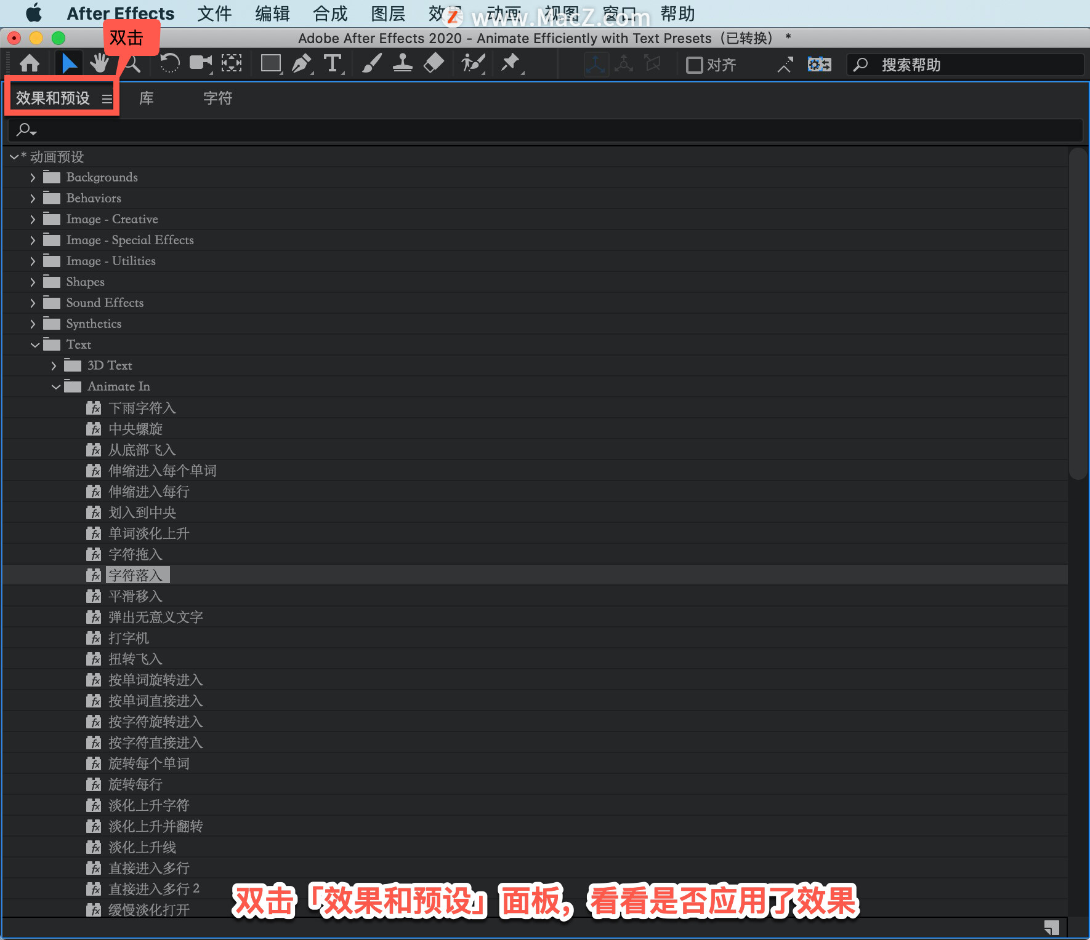Open the After Effects application menu
The image size is (1090, 940).
pyautogui.click(x=121, y=14)
